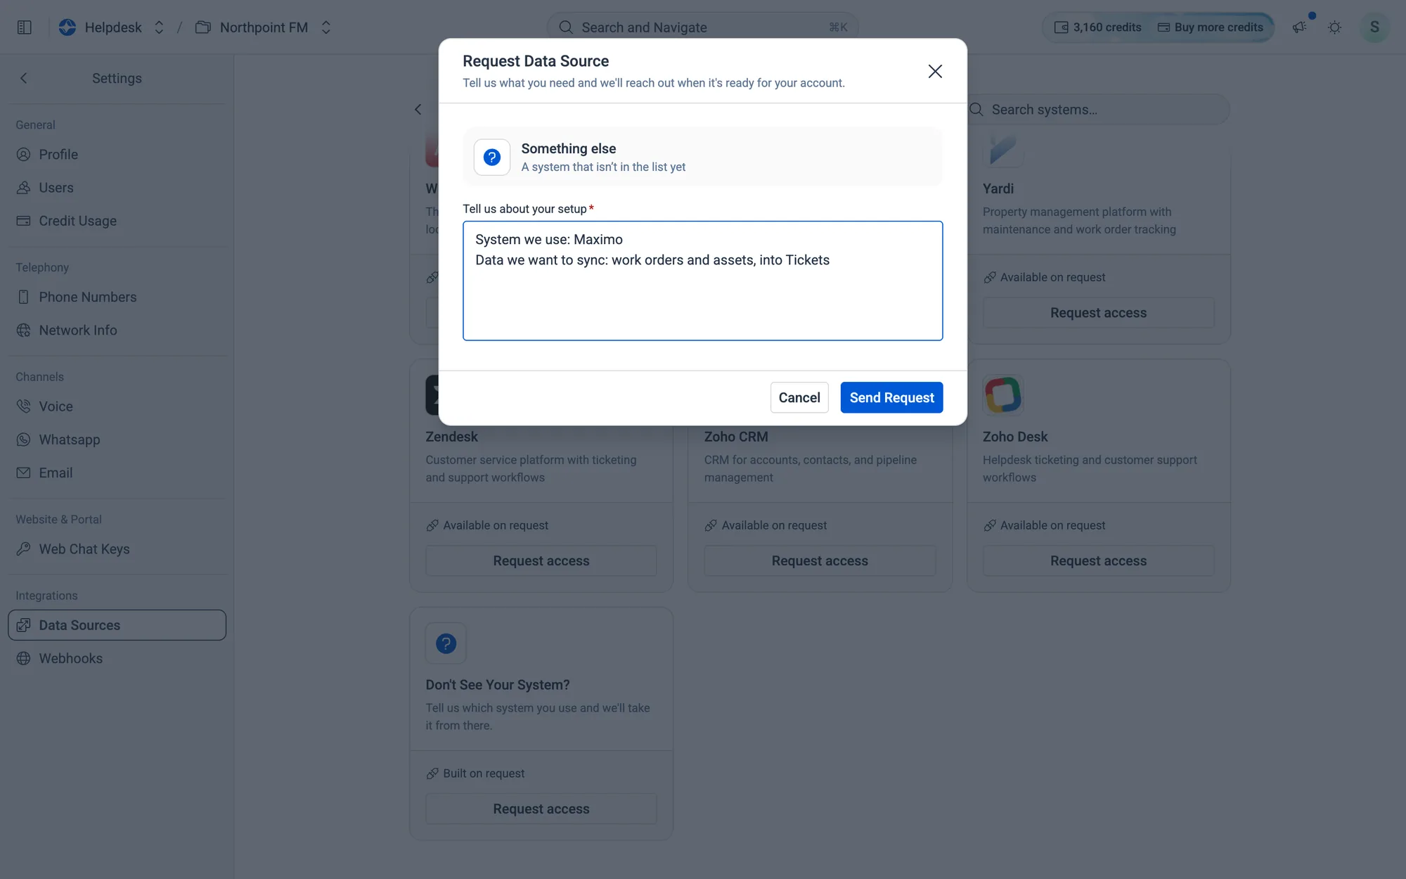The height and width of the screenshot is (879, 1406).
Task: Request access for Zendesk
Action: (541, 561)
